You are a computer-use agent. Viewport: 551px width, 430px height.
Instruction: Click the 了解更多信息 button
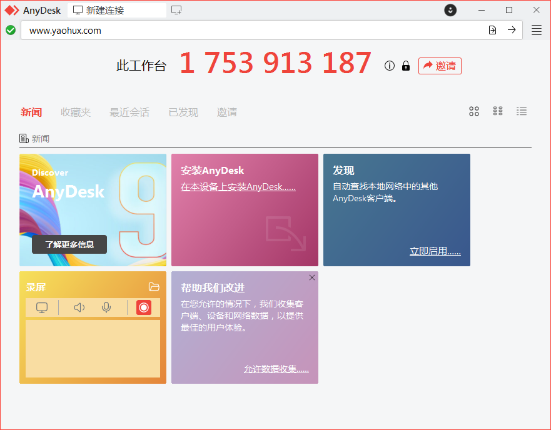pyautogui.click(x=69, y=244)
